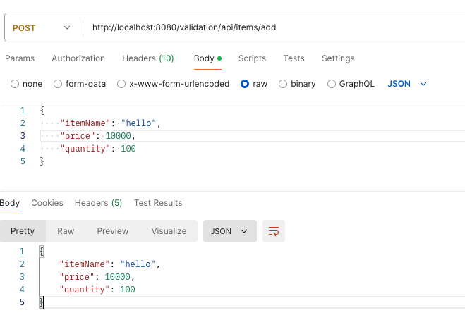Switch to the Tests tab

(294, 58)
